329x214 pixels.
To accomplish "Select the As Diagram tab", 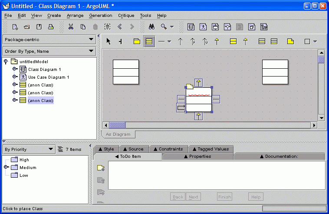I will [x=118, y=134].
